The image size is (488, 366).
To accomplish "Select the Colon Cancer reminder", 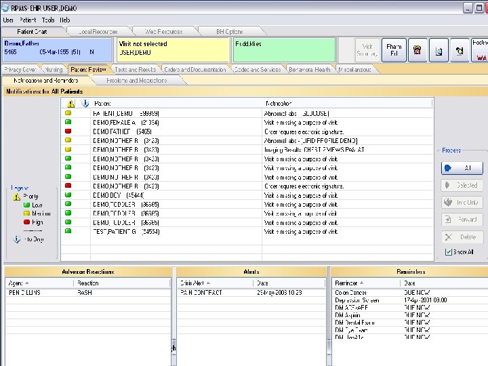I will (410, 293).
